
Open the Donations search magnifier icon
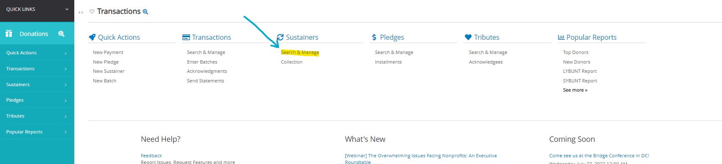pos(61,34)
